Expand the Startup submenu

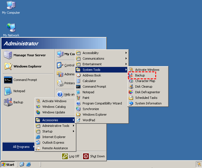tap(47, 131)
